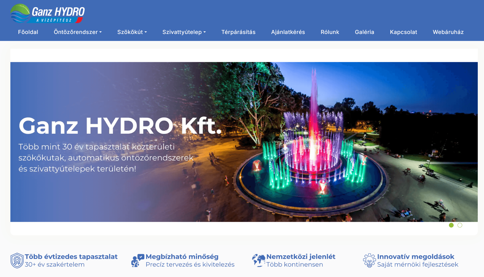The width and height of the screenshot is (484, 277).
Task: Click the shield badge experience icon
Action: click(17, 260)
